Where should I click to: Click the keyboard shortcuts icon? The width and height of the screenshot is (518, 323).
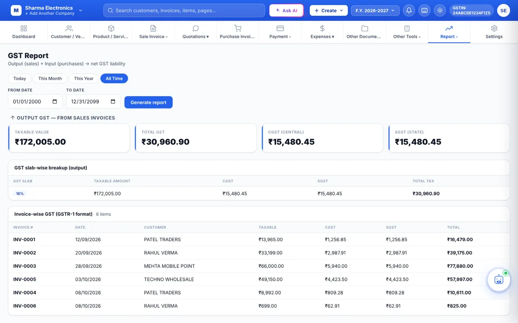(x=424, y=10)
